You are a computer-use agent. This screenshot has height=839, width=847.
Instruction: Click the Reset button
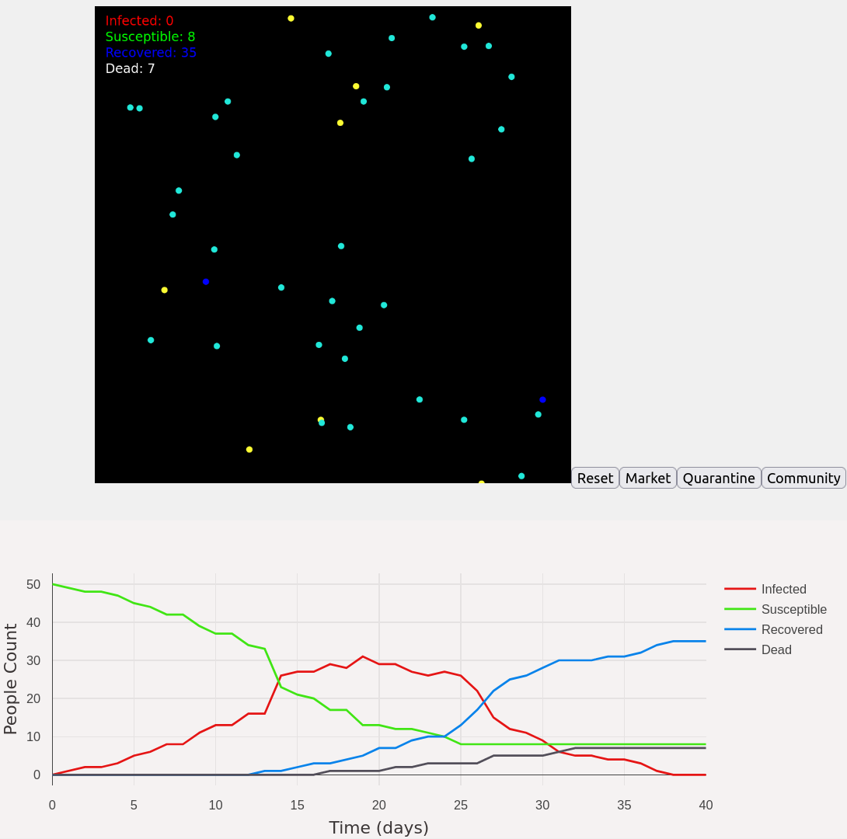click(x=594, y=478)
